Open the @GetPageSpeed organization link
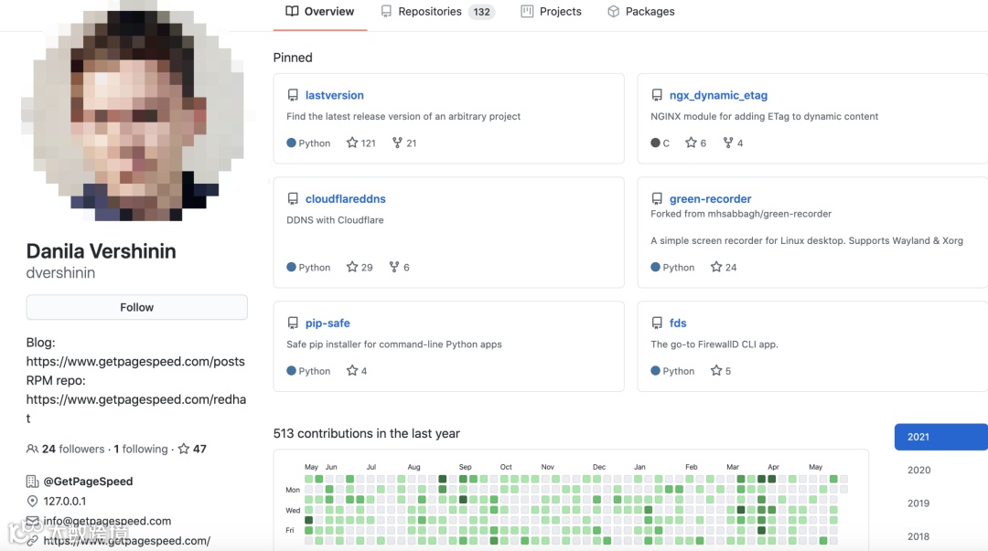Viewport: 988px width, 551px height. (x=88, y=482)
